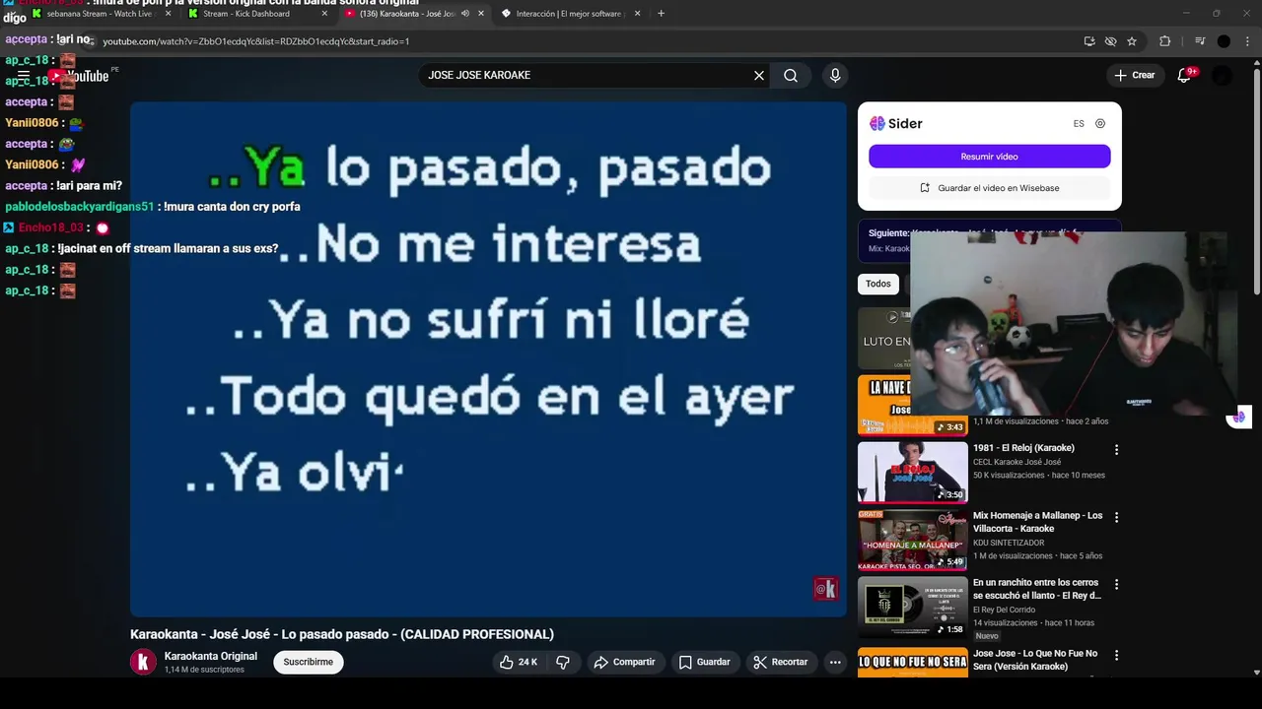Like the video with thumbs up 24 K
The width and height of the screenshot is (1262, 709).
tap(519, 663)
